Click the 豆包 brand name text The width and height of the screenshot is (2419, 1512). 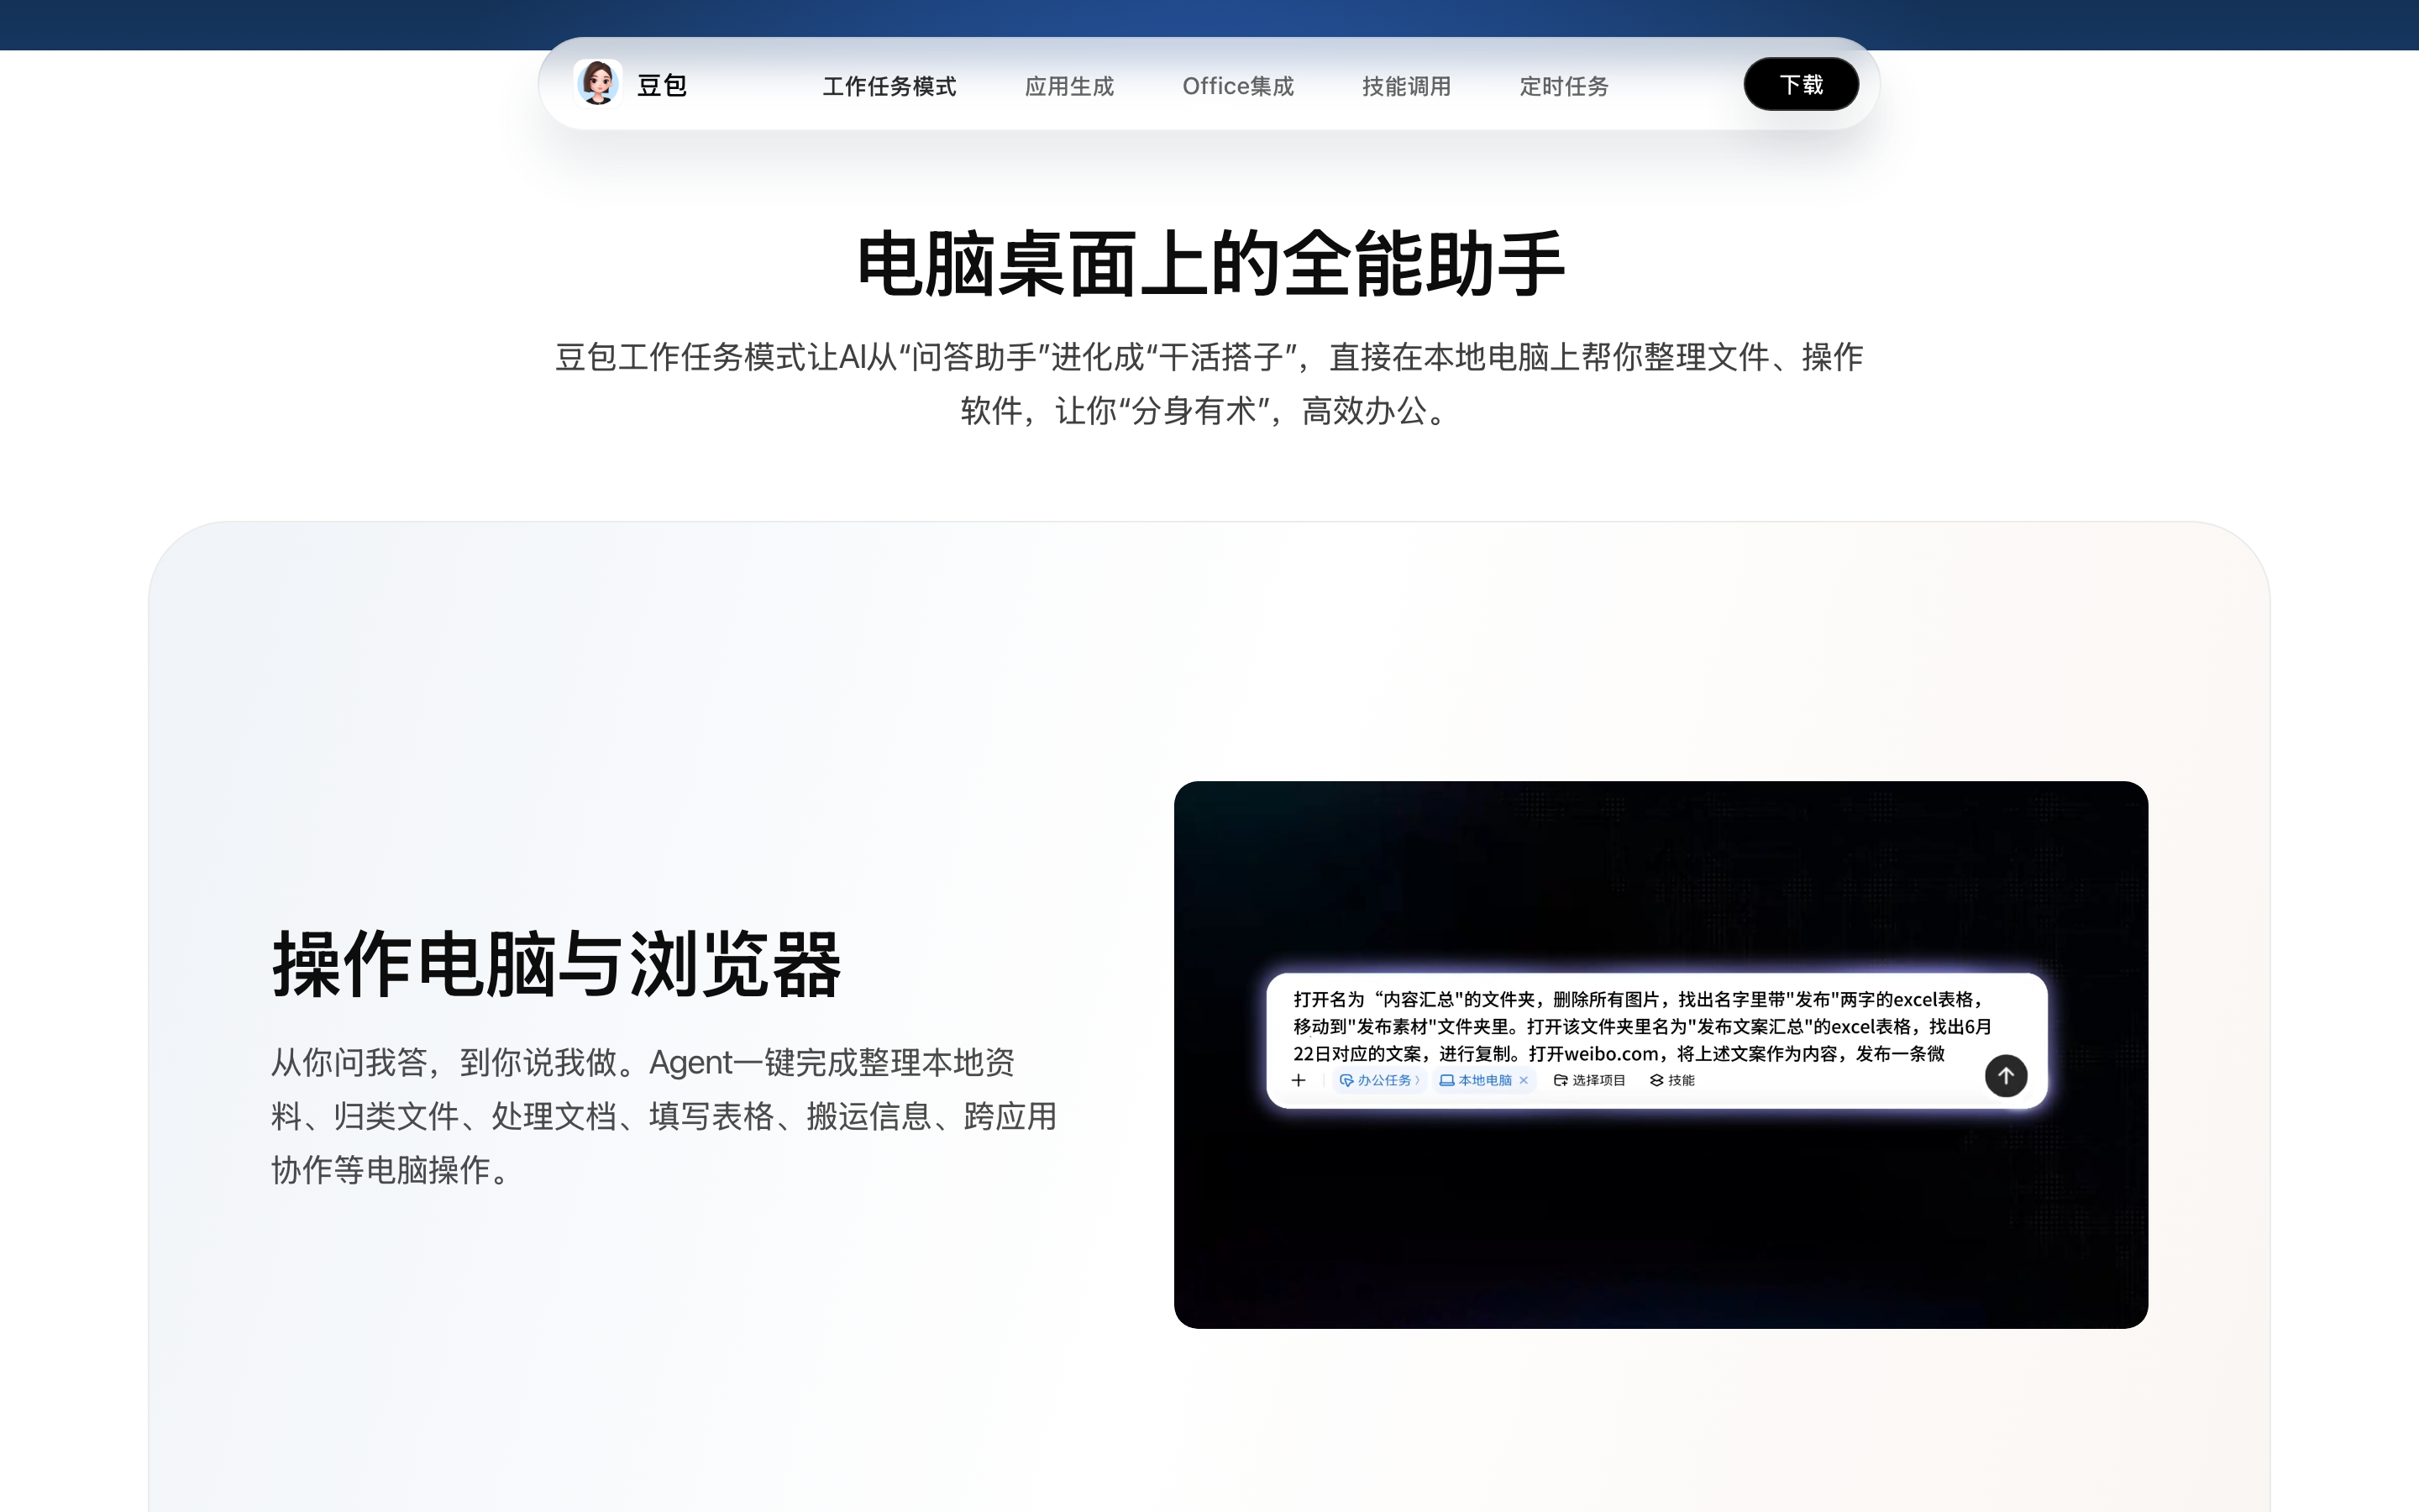[662, 85]
